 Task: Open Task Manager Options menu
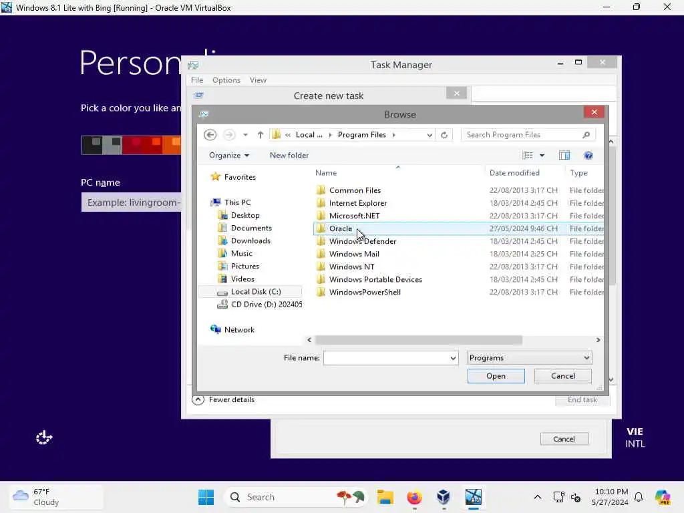coord(226,80)
